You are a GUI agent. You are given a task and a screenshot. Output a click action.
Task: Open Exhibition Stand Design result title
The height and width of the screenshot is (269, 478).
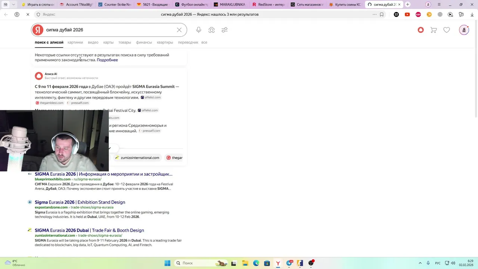click(80, 202)
